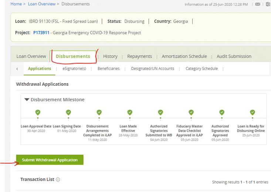Select the Category Schedule sub-tab
Viewport: 271px width, 192px height.
pyautogui.click(x=201, y=68)
